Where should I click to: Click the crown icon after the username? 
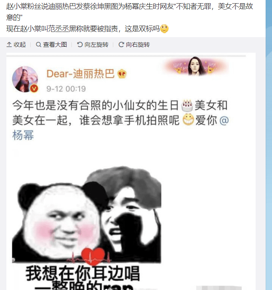coord(122,74)
